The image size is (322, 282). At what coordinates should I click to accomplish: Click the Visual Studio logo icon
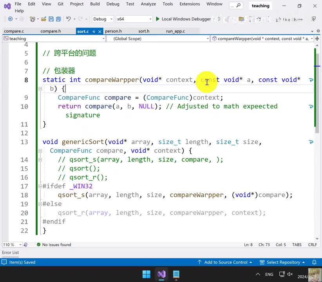pyautogui.click(x=7, y=6)
